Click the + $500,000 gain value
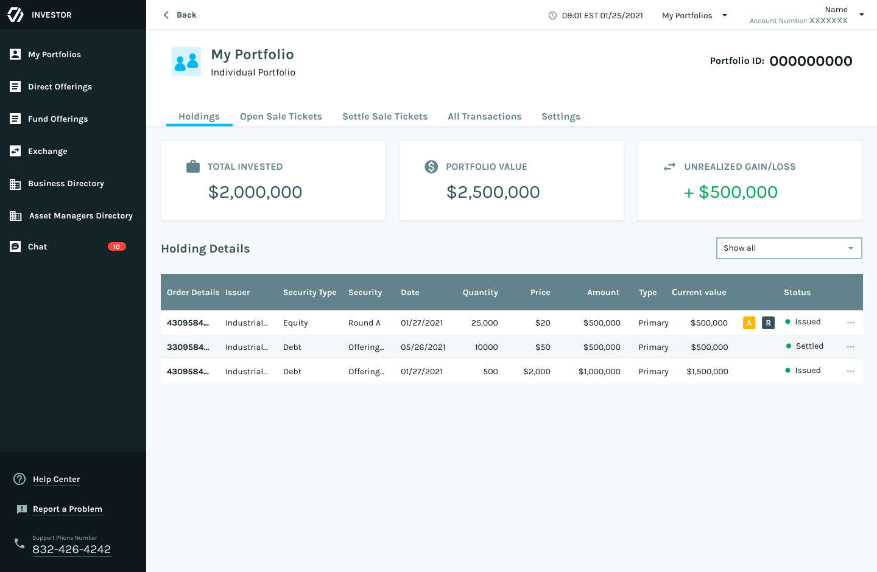 [x=731, y=192]
